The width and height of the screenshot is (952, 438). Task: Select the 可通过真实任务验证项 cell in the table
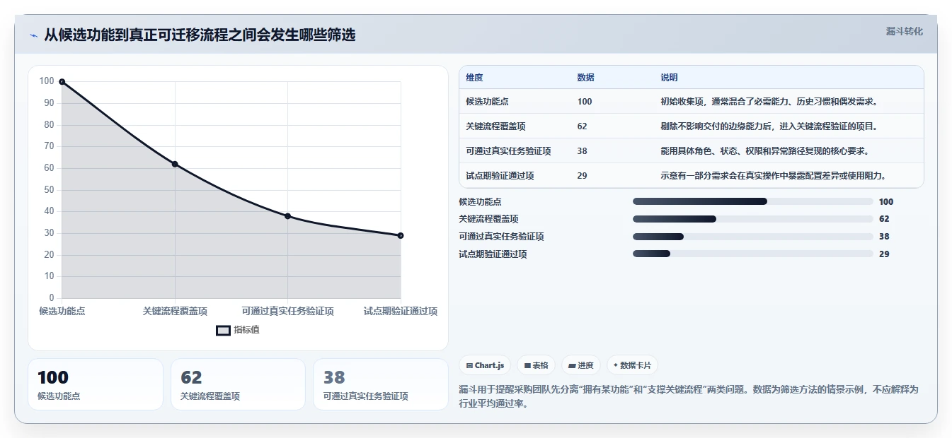coord(508,151)
